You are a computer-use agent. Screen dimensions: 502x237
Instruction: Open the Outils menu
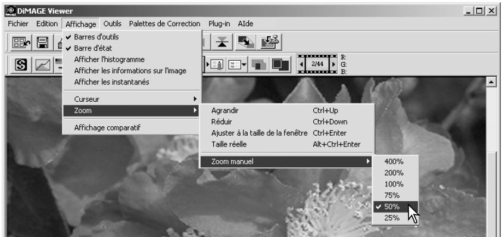point(113,24)
